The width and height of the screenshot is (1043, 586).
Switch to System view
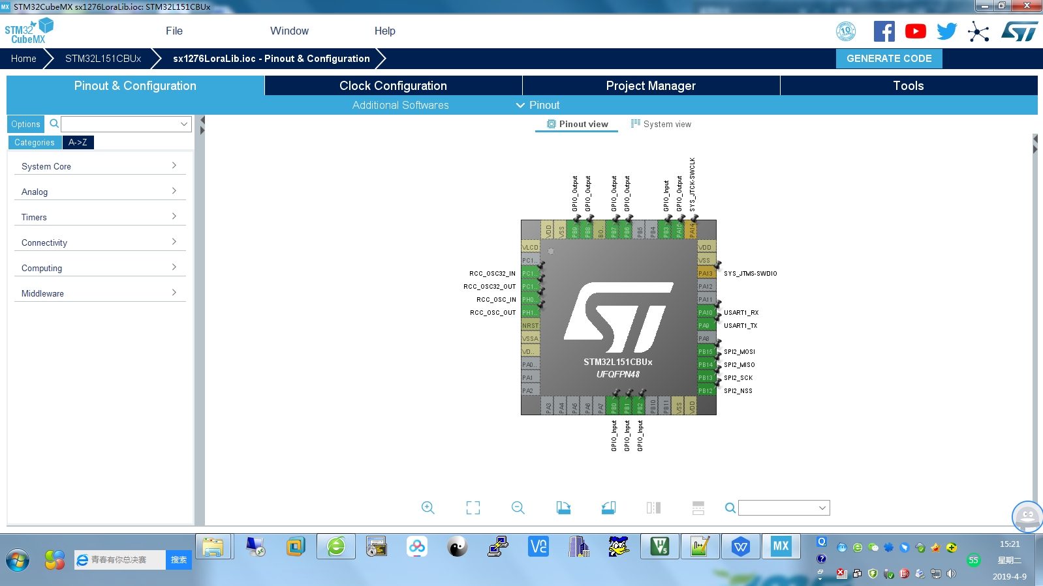[661, 124]
